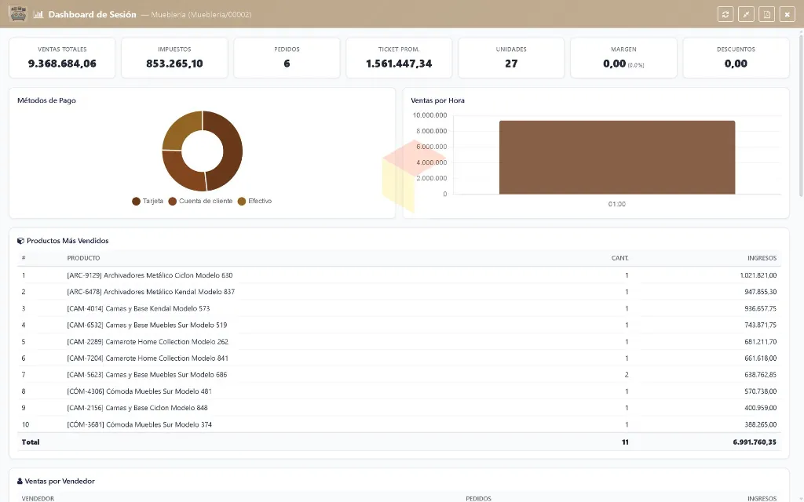804x502 pixels.
Task: Click the Ventas por Hora chart title
Action: click(438, 100)
